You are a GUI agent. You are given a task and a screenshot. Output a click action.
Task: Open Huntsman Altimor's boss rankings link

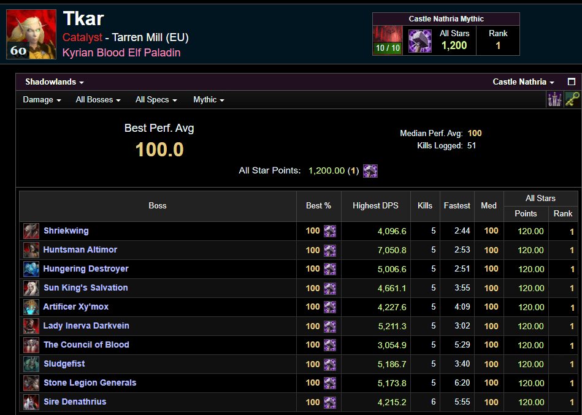tap(80, 250)
